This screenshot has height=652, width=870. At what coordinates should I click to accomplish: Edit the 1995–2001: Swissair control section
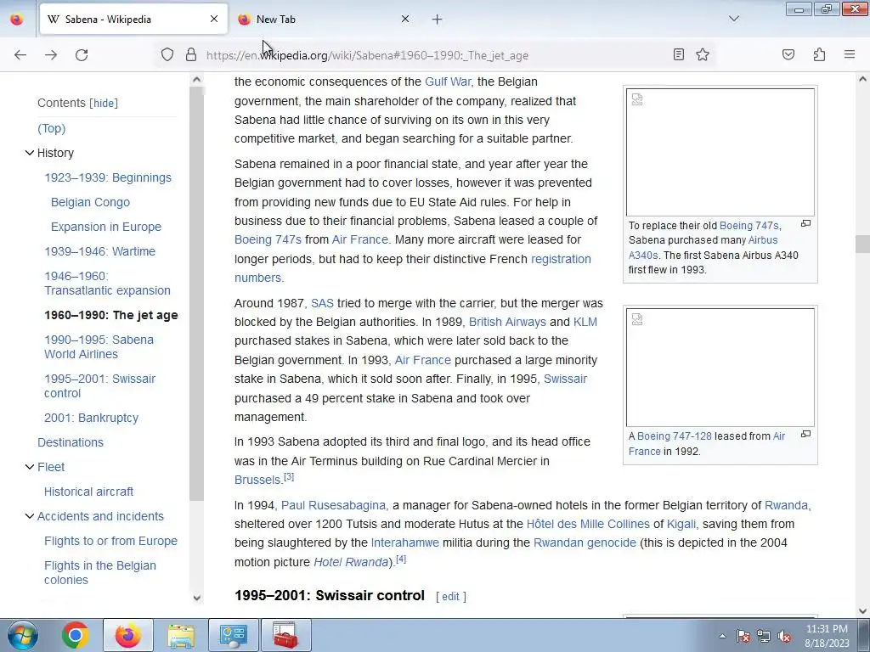point(450,597)
